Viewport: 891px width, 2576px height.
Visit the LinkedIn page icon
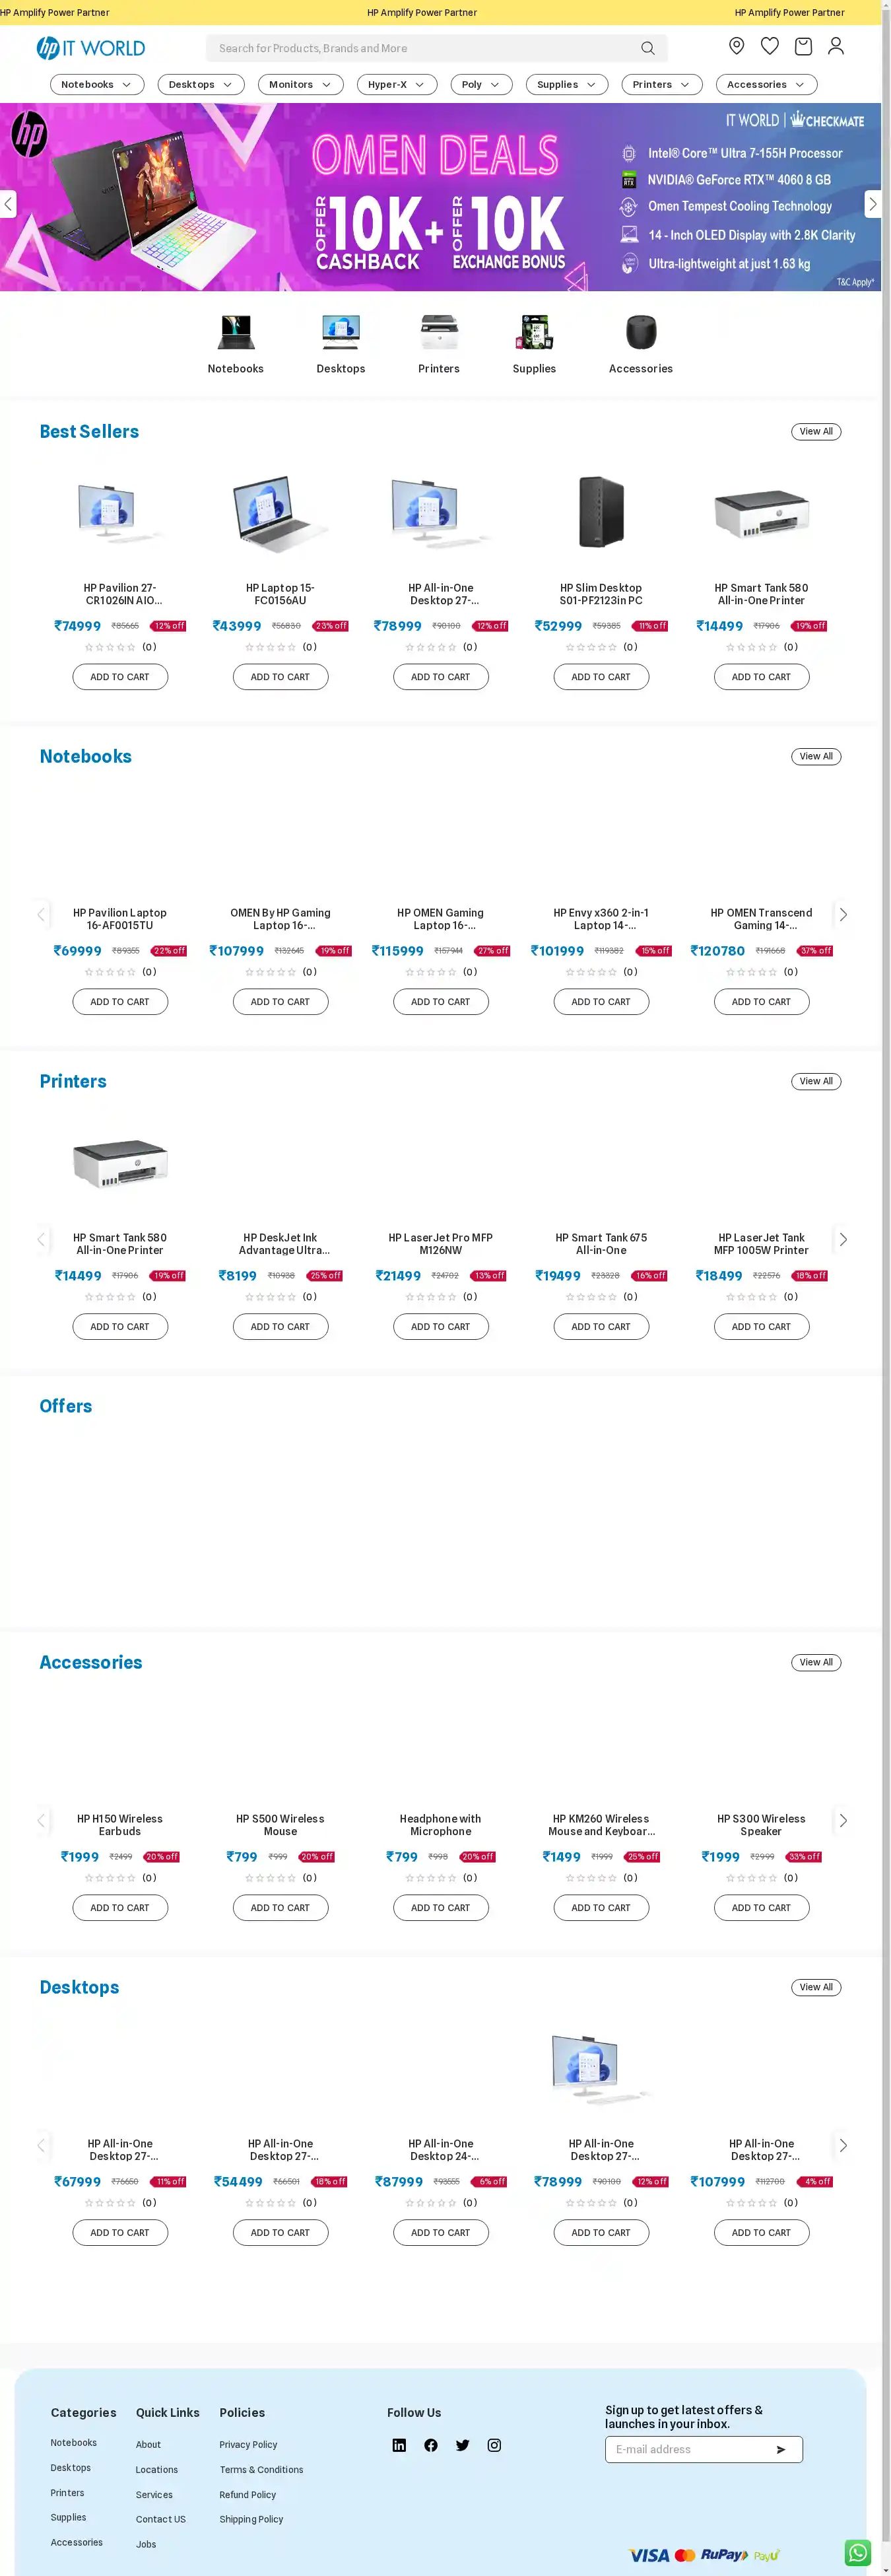(399, 2445)
